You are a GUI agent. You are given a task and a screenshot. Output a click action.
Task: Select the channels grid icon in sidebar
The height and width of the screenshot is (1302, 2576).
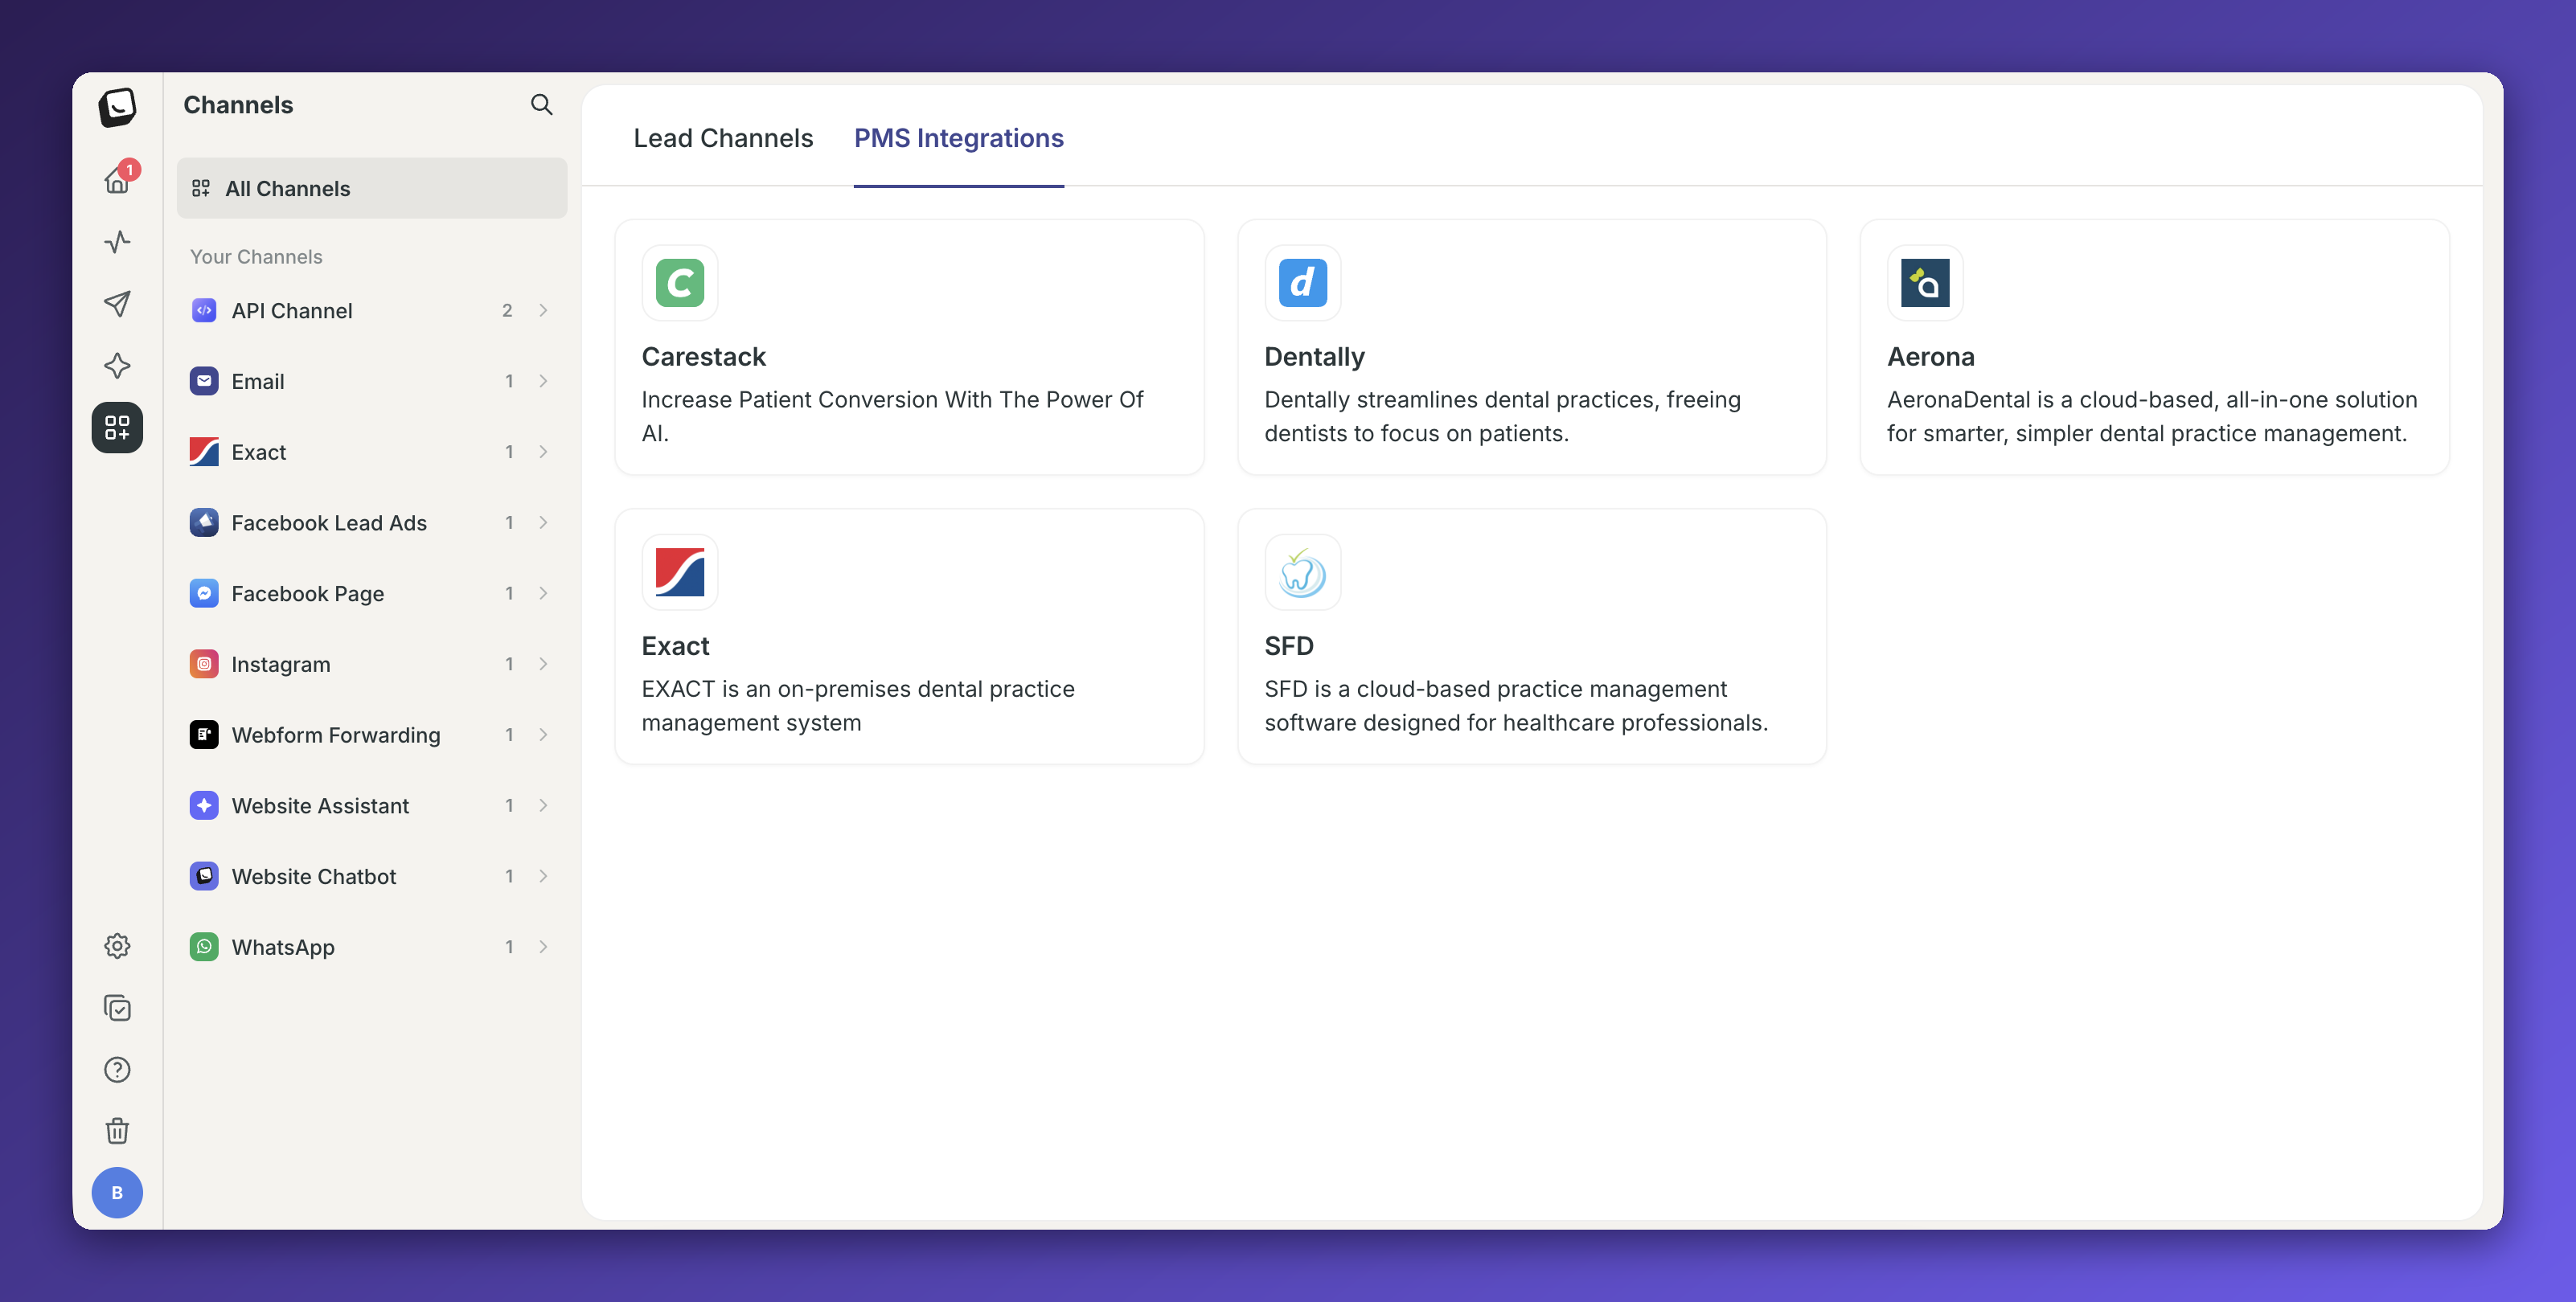pyautogui.click(x=117, y=428)
